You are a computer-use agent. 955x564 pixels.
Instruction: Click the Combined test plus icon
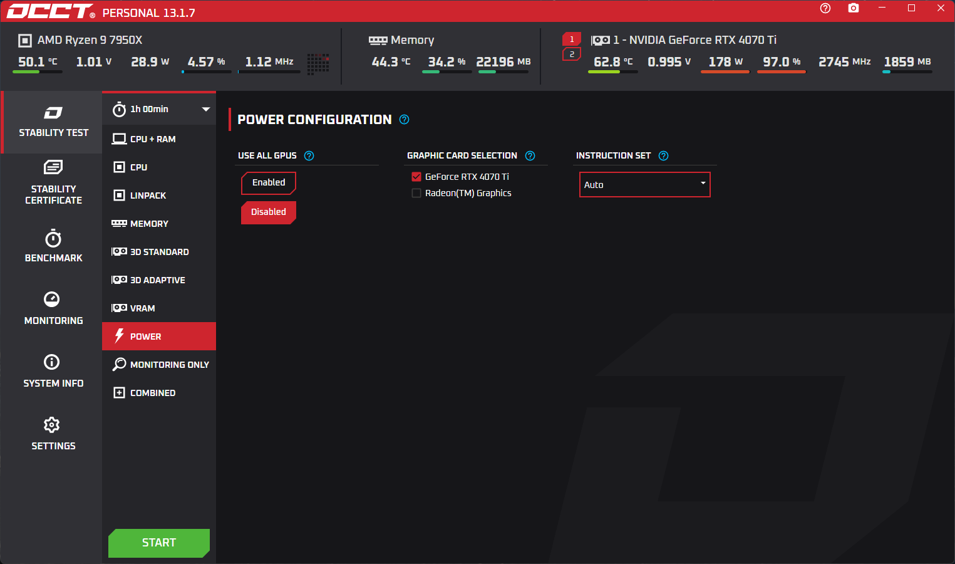[x=119, y=392]
